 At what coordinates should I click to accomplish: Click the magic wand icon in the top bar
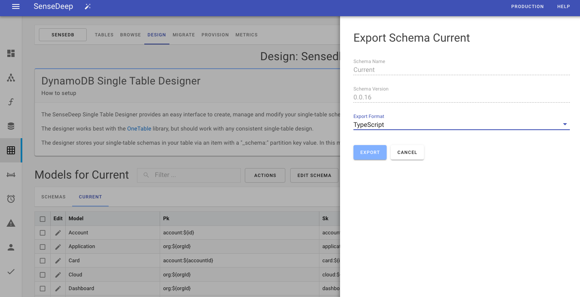pyautogui.click(x=88, y=6)
